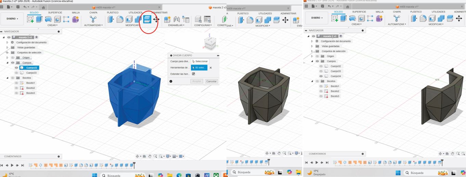
Task: Select Move/Copy tool in middle window
Action: pos(285,20)
